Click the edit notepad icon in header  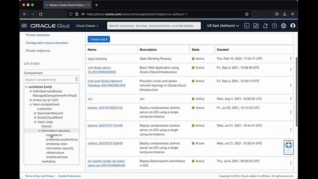tap(256, 26)
